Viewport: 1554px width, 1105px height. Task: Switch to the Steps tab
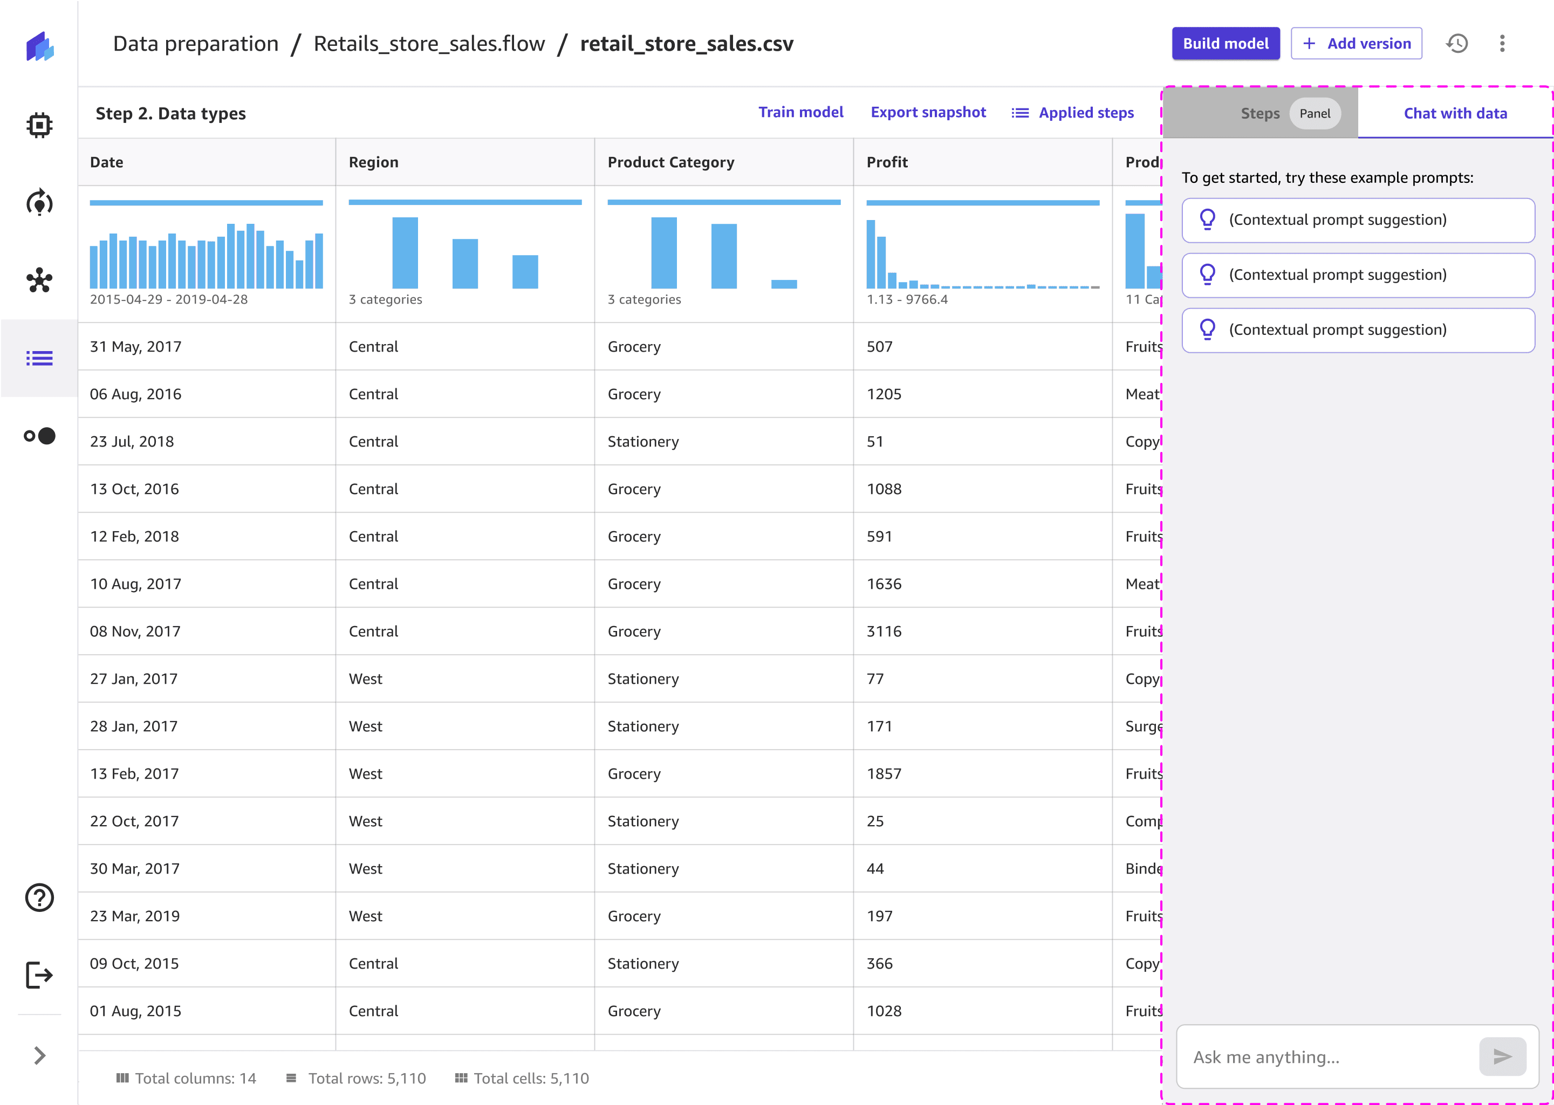(x=1260, y=114)
